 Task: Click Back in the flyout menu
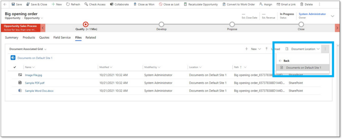[x=284, y=61]
